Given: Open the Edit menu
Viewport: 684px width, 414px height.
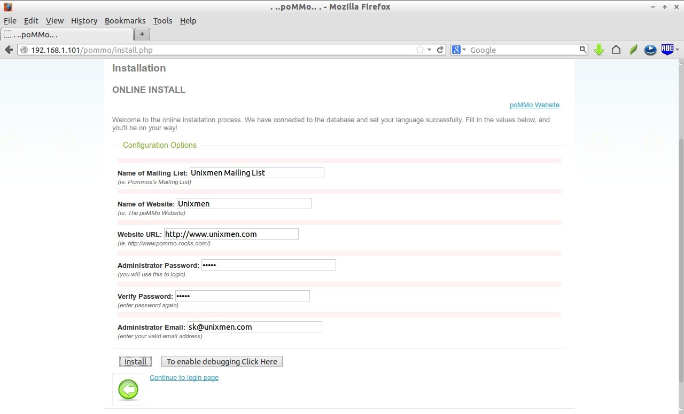Looking at the screenshot, I should tap(31, 21).
